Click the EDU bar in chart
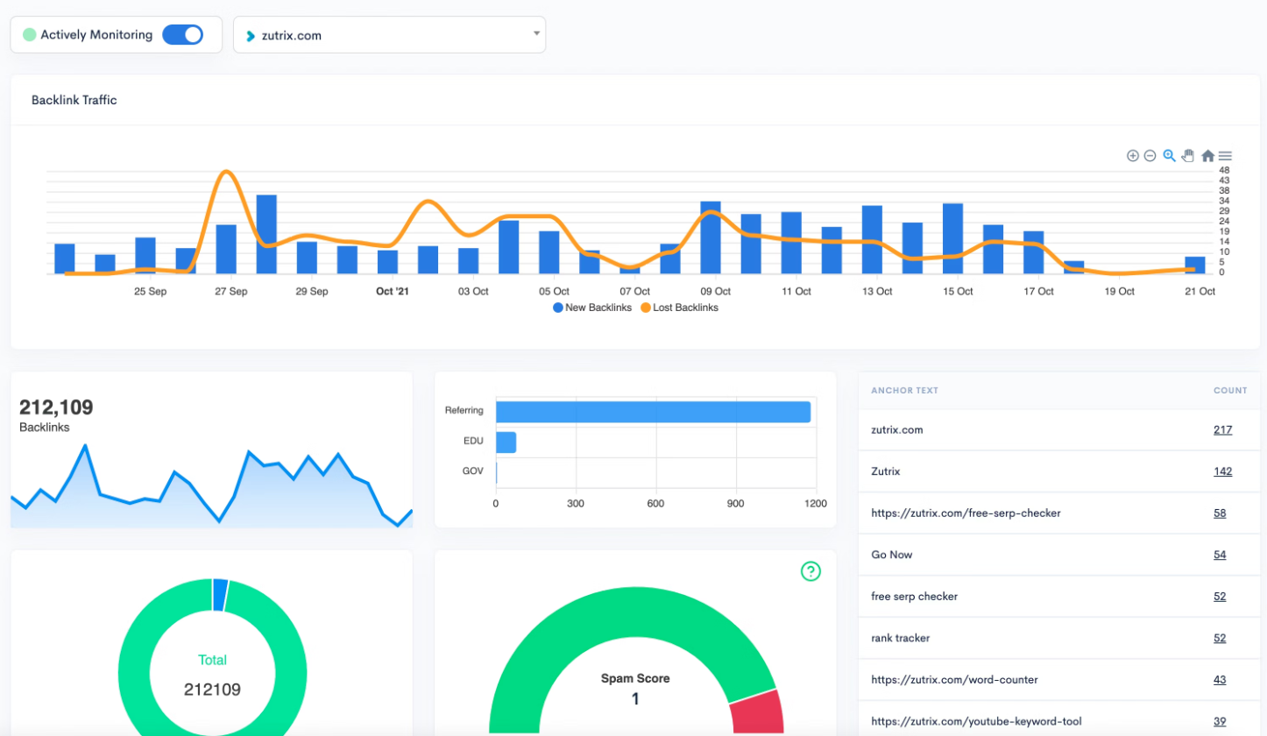The image size is (1267, 736). pyautogui.click(x=506, y=442)
